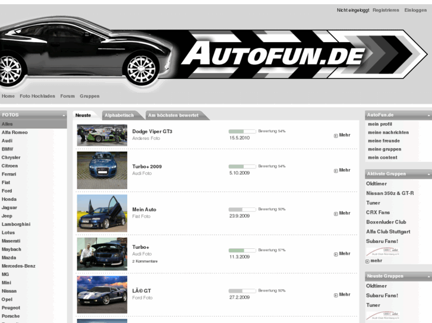Select Audi category
Viewport: 432px width, 323px height.
(x=7, y=140)
